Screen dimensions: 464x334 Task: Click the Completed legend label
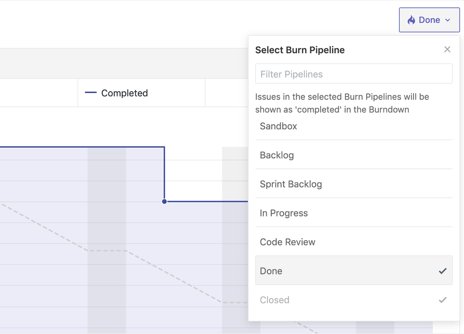click(x=125, y=93)
